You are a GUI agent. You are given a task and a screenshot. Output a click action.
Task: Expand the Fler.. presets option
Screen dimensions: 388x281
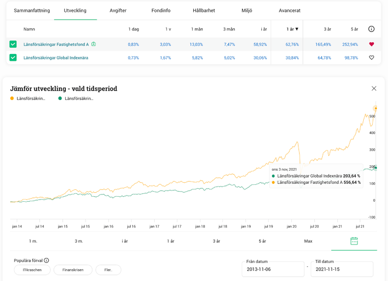108,270
